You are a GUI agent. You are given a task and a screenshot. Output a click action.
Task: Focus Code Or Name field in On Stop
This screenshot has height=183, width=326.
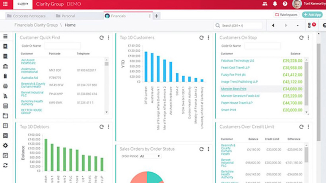coord(262,46)
